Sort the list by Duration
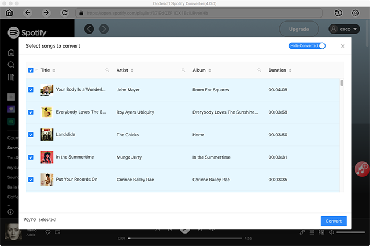The image size is (370, 246). 290,70
